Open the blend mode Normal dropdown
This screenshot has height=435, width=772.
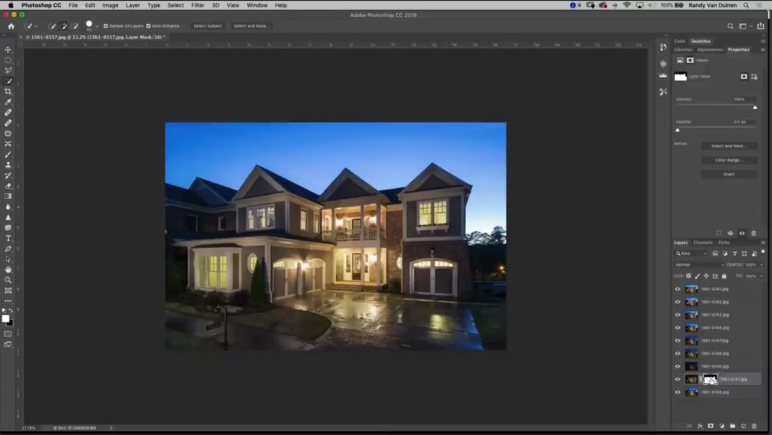(x=699, y=264)
